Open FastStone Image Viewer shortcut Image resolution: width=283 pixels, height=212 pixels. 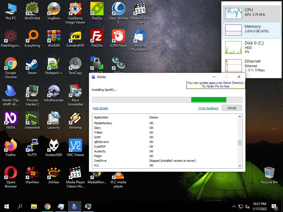pos(75,13)
